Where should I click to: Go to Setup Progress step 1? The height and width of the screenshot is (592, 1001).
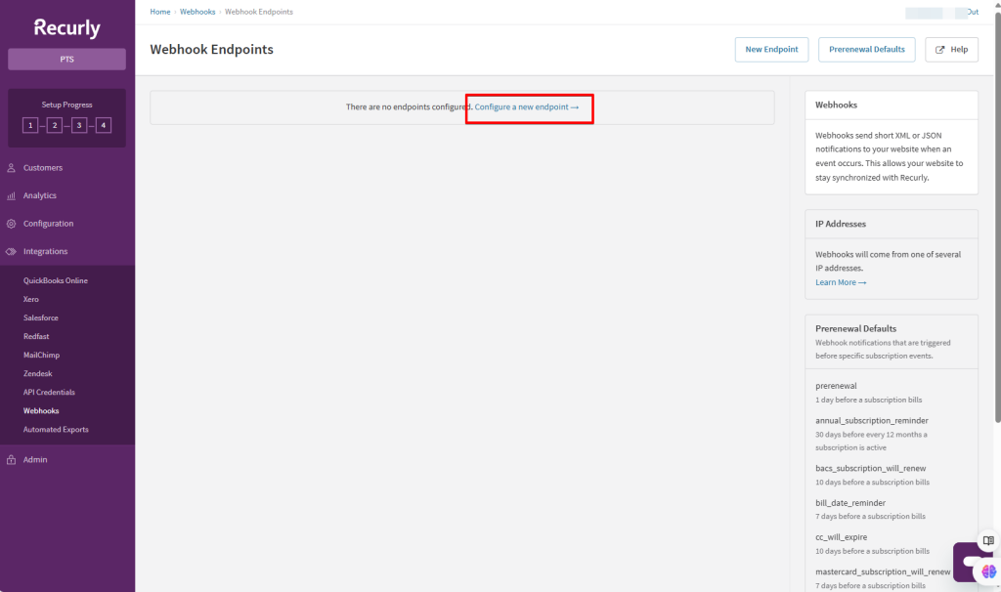coord(30,125)
